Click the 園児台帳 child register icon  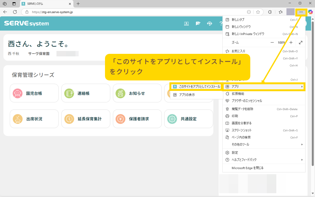pyautogui.click(x=17, y=93)
